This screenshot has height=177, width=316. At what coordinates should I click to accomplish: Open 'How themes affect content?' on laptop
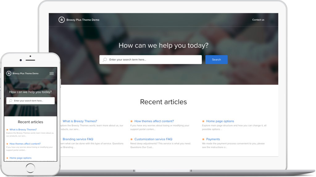coord(154,121)
